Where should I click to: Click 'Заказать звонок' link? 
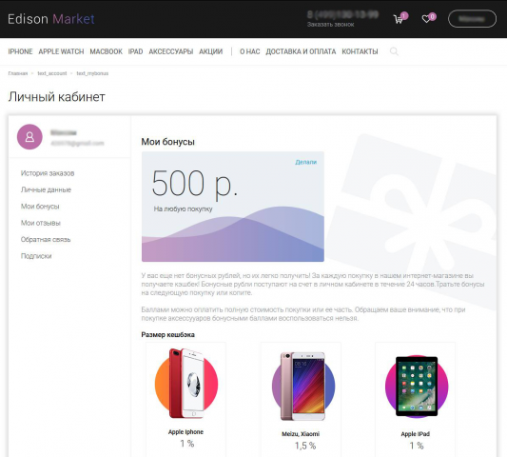[330, 25]
